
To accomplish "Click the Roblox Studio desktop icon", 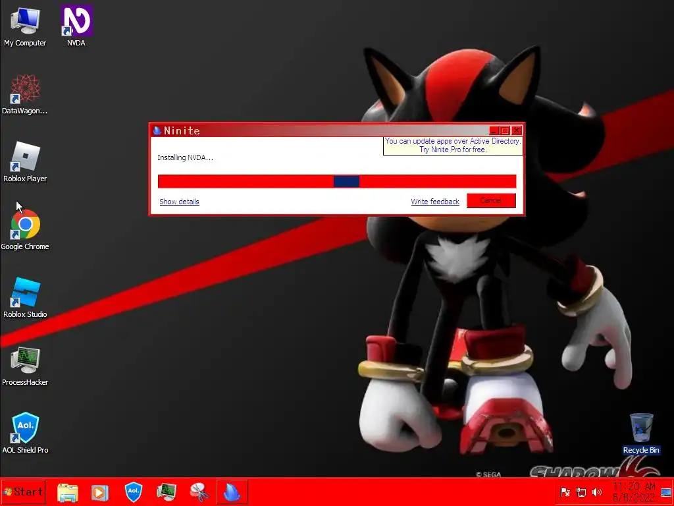I will coord(25,298).
